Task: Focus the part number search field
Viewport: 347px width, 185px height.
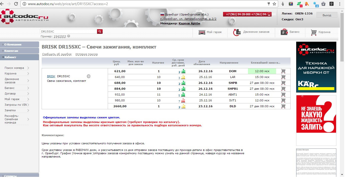Action: tap(68, 32)
